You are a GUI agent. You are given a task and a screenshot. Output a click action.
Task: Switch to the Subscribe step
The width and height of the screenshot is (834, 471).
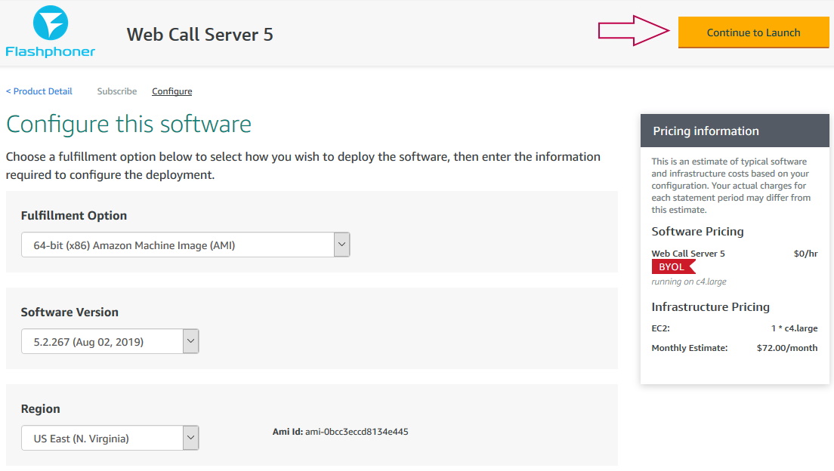tap(117, 91)
